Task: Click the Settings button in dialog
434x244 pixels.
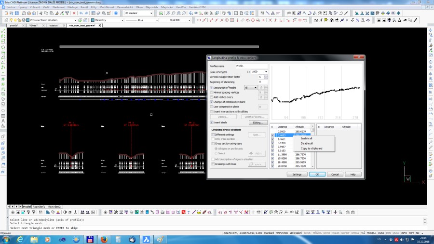Action: tap(297, 174)
